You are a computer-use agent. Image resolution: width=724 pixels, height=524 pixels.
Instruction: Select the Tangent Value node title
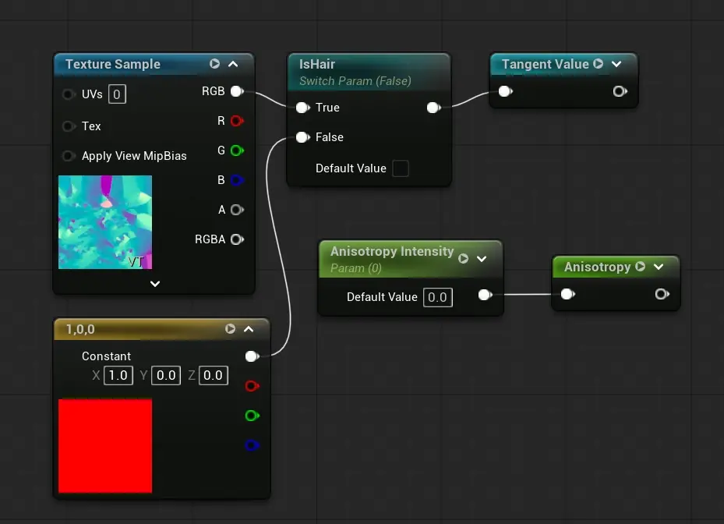pos(546,64)
